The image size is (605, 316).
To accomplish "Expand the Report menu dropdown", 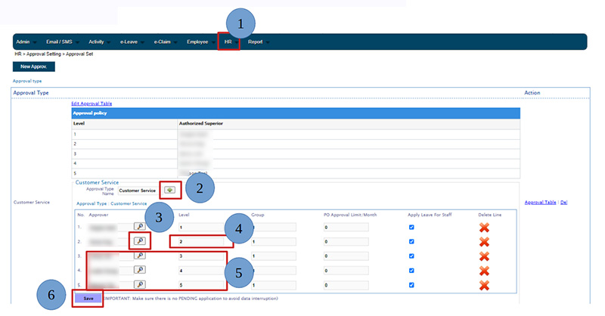I will tap(258, 42).
